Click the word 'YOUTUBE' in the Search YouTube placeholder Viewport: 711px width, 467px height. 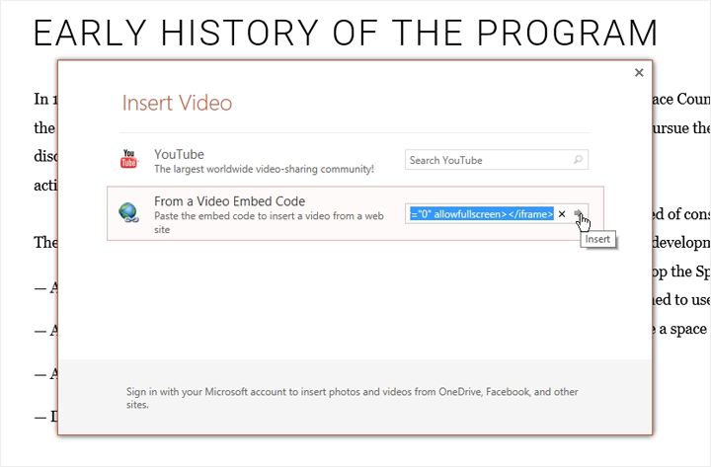click(462, 160)
